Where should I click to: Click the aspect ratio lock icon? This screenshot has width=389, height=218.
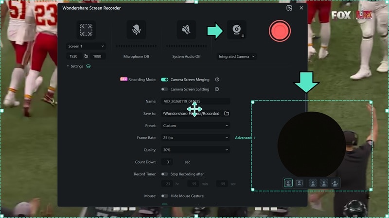[x=86, y=56]
